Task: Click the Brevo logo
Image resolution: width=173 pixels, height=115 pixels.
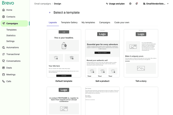Action: pos(8,3)
